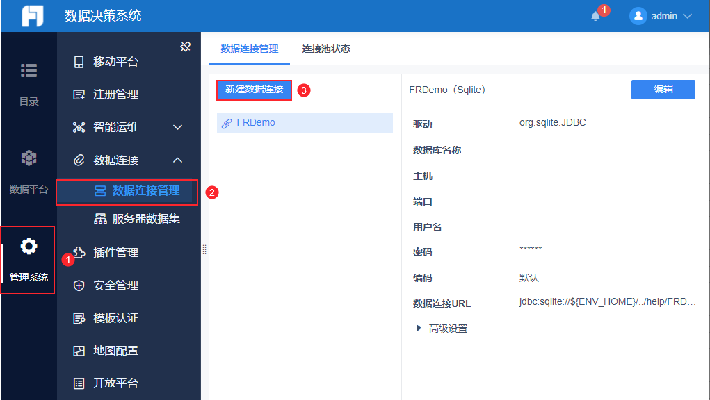
Task: Open the 目录 directory icon
Action: click(29, 71)
